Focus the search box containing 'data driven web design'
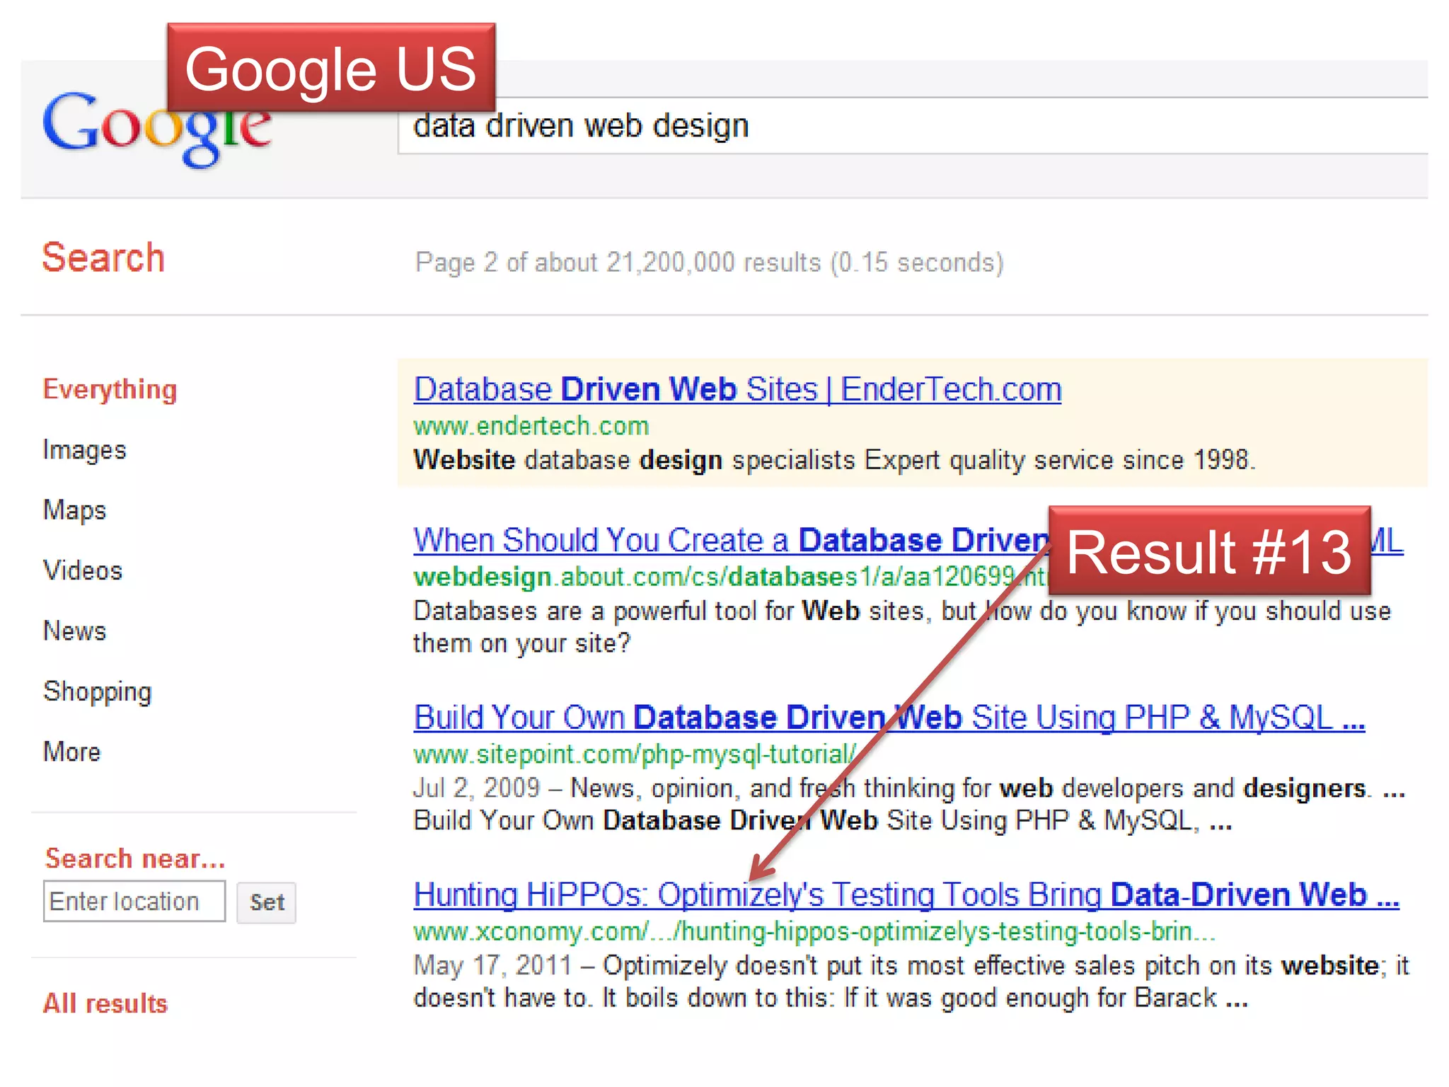 tap(913, 126)
